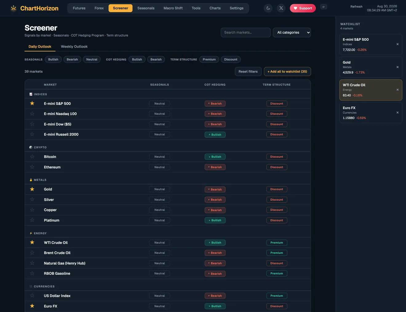Switch to Weekly Outlook tab
The width and height of the screenshot is (406, 312).
tap(74, 47)
